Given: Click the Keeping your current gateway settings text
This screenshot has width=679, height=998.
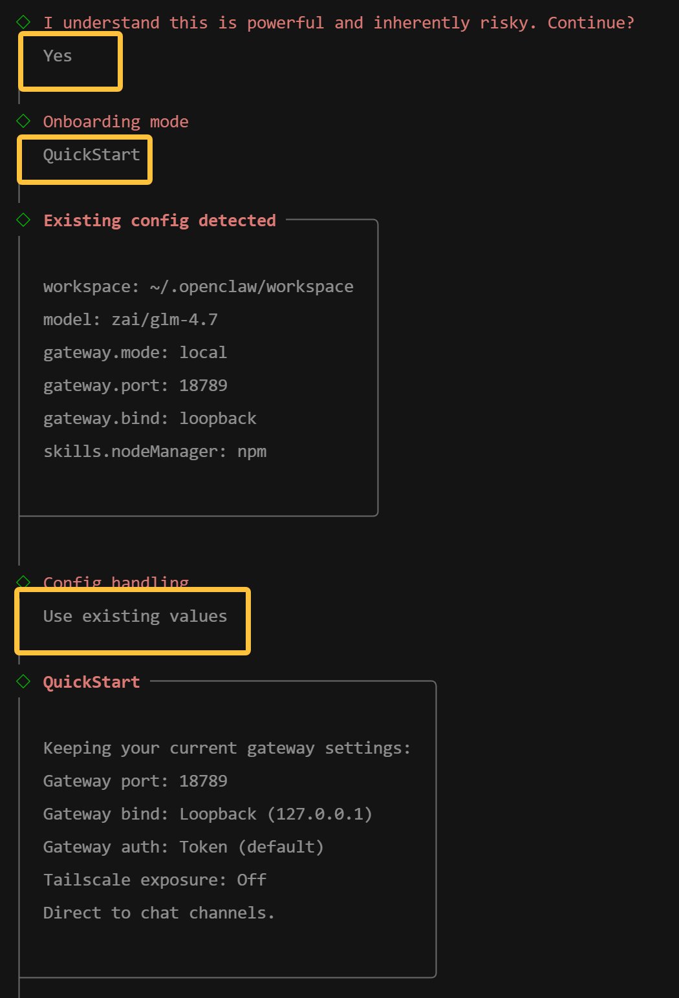Looking at the screenshot, I should [226, 748].
